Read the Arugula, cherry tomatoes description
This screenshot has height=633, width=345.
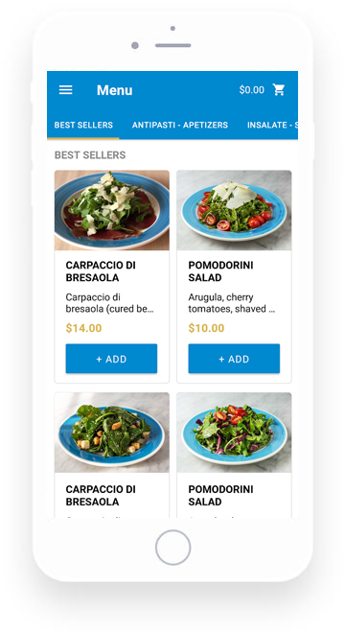(232, 303)
